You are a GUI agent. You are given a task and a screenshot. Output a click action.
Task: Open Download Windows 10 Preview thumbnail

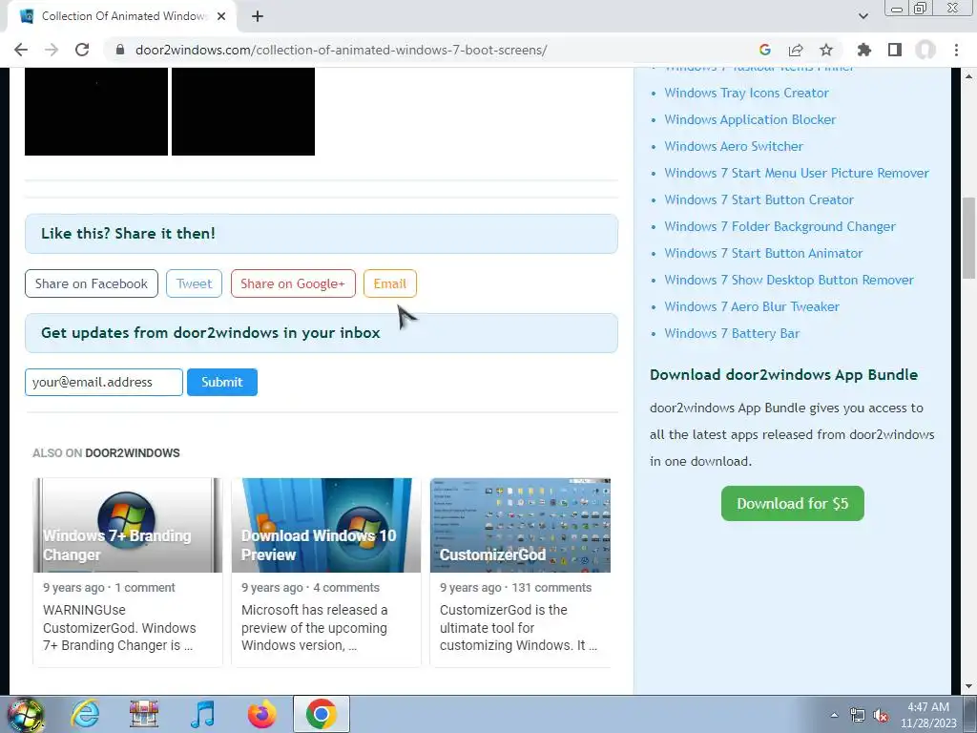point(326,525)
